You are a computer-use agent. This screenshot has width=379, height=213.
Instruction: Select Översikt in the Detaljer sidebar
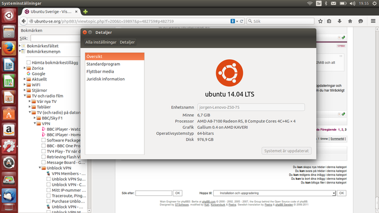pyautogui.click(x=114, y=57)
